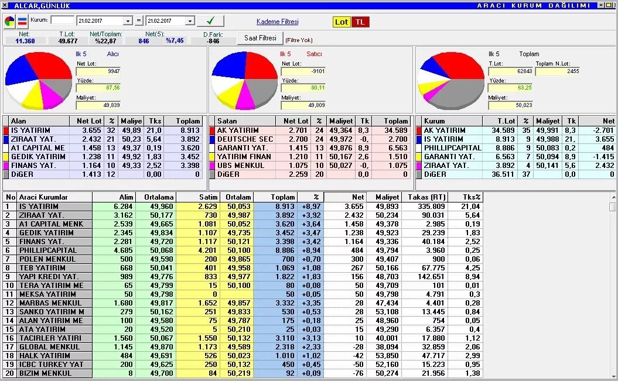Image resolution: width=618 pixels, height=381 pixels.
Task: Select row 12 MARBAS MENKUL
Action: click(x=243, y=303)
